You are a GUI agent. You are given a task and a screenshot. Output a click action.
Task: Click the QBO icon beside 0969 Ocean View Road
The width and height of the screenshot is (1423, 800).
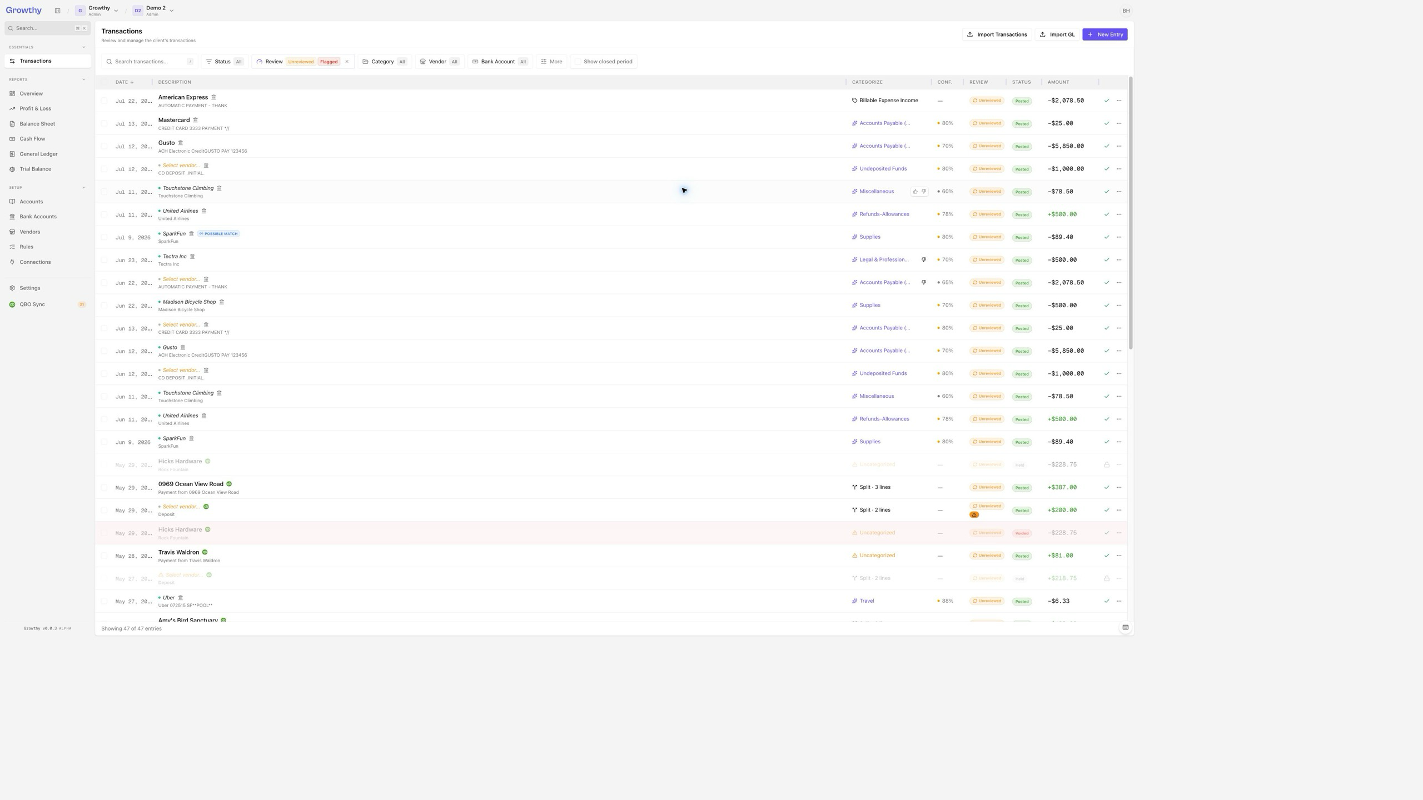tap(229, 484)
